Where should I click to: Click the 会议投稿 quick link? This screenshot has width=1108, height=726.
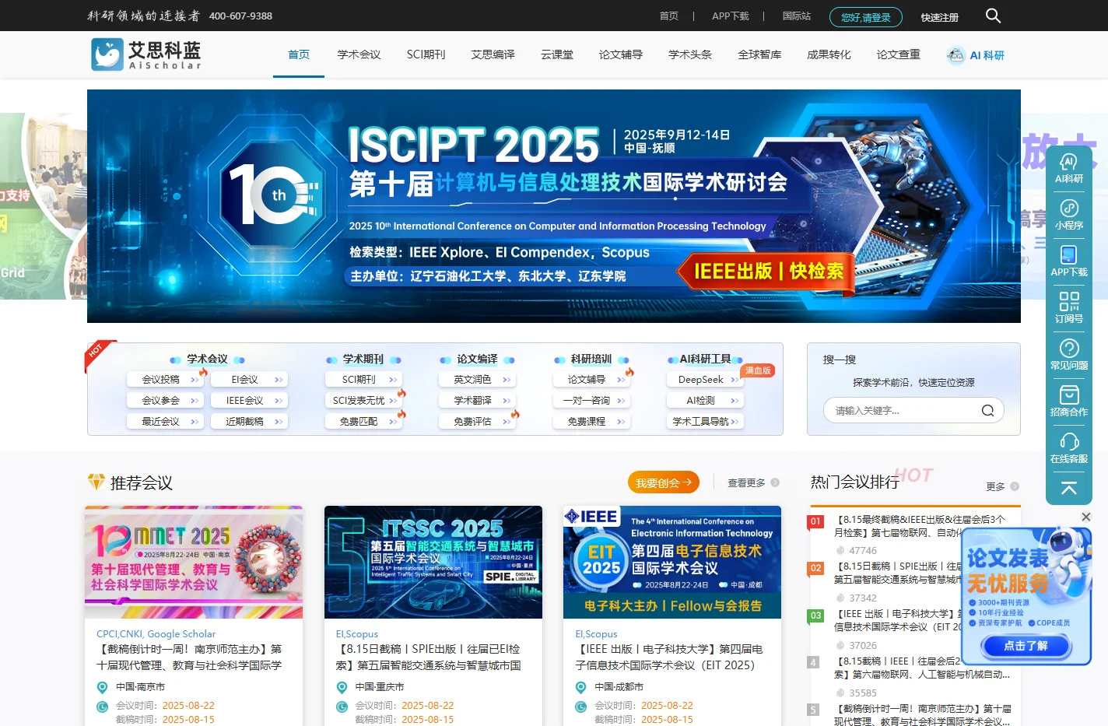coord(165,380)
